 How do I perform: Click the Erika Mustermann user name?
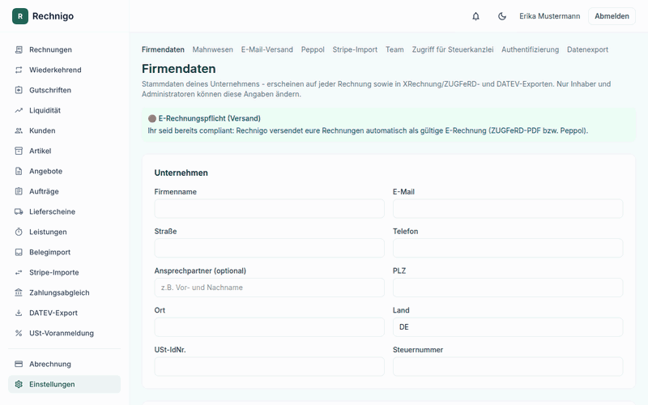(x=550, y=16)
